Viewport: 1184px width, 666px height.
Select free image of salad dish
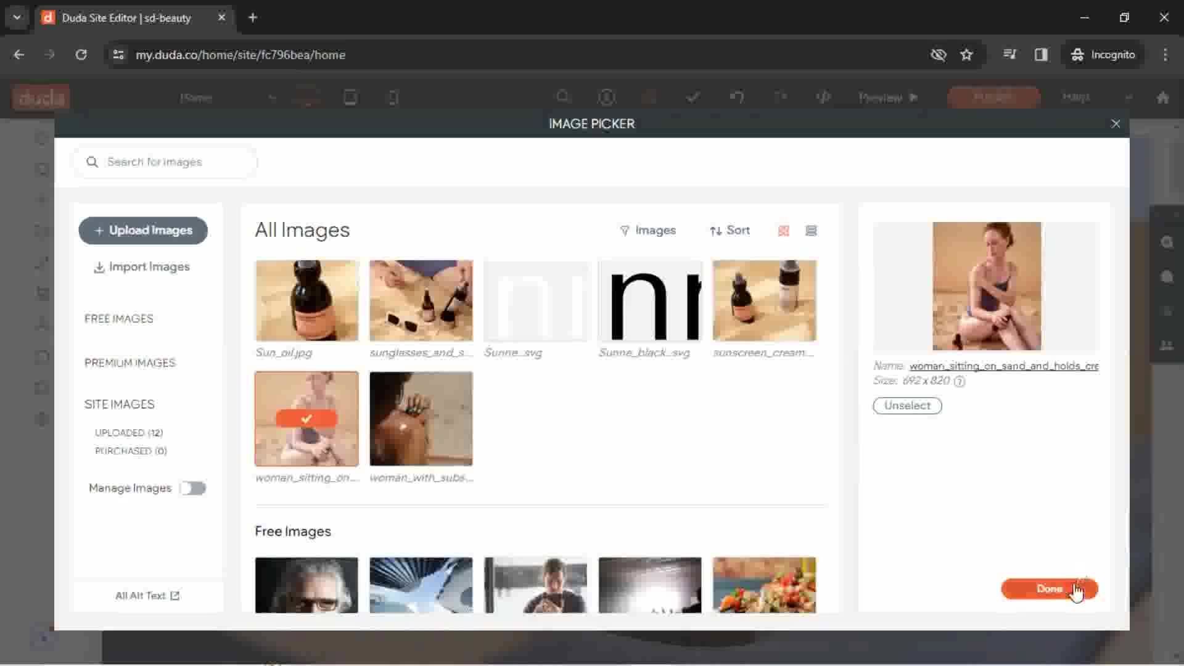[x=765, y=585]
